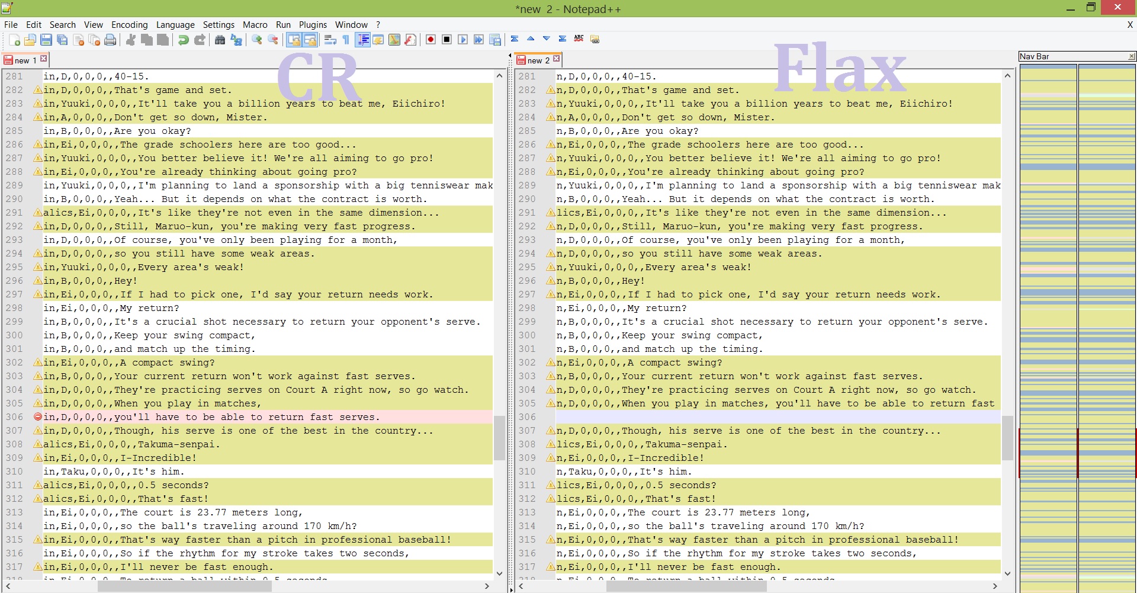Open the Function List icon
Image resolution: width=1137 pixels, height=593 pixels.
(x=410, y=40)
